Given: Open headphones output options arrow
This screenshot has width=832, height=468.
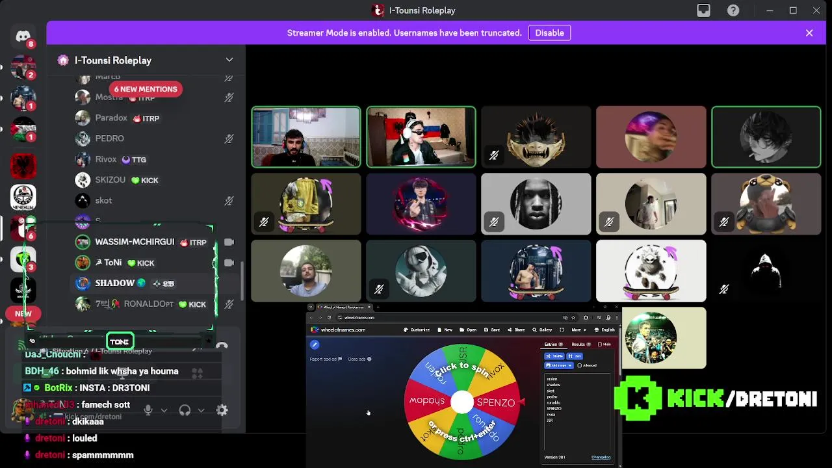Looking at the screenshot, I should 201,410.
